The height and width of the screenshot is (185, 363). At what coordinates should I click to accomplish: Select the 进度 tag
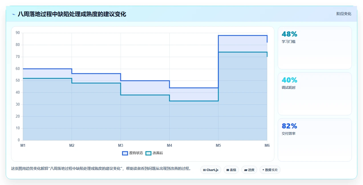click(249, 170)
